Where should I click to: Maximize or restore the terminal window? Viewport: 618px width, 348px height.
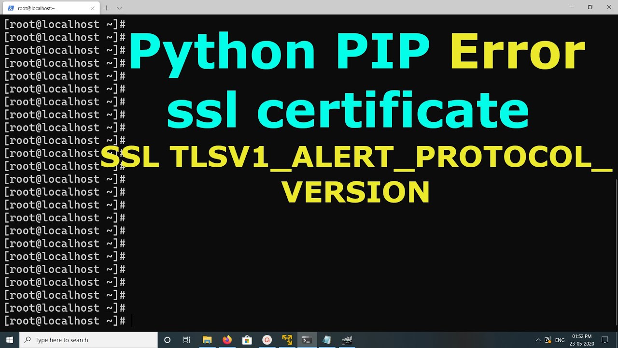point(590,7)
